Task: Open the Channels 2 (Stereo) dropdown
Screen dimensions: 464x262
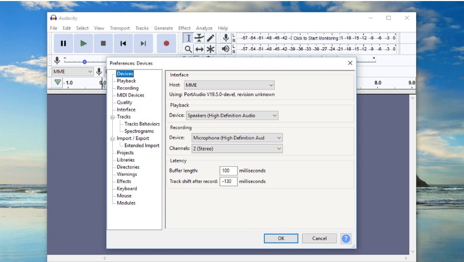Action: tap(237, 149)
